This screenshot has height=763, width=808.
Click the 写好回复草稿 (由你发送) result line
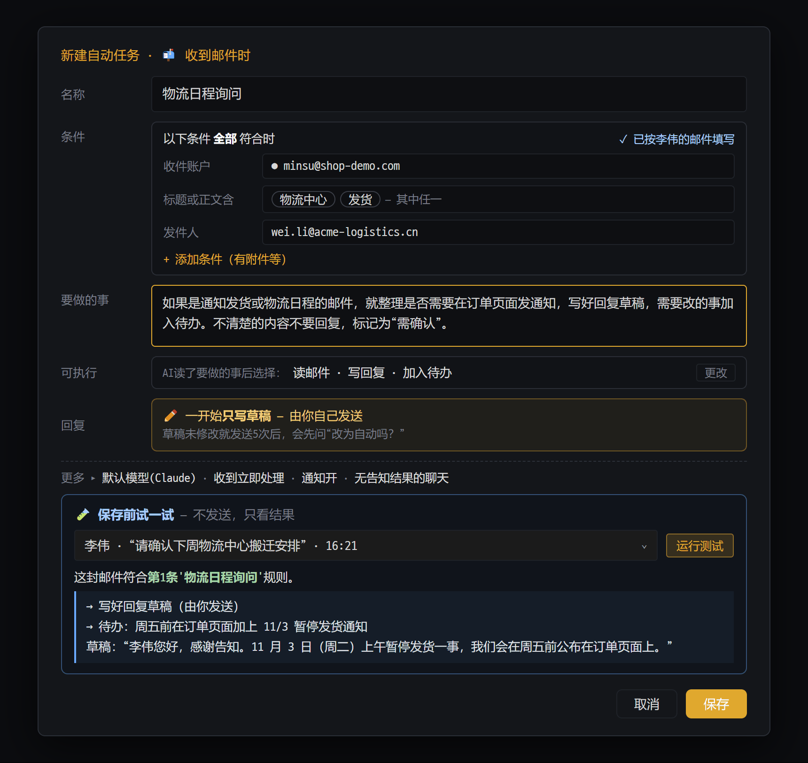[163, 606]
